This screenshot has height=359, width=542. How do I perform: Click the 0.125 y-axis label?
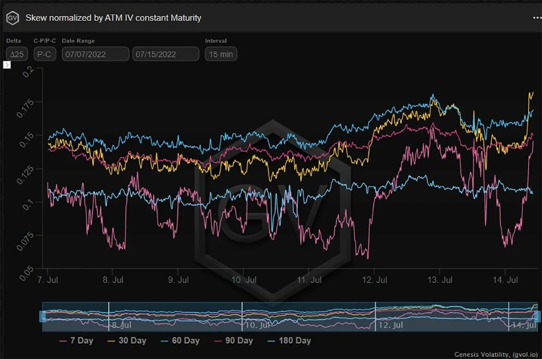25,175
